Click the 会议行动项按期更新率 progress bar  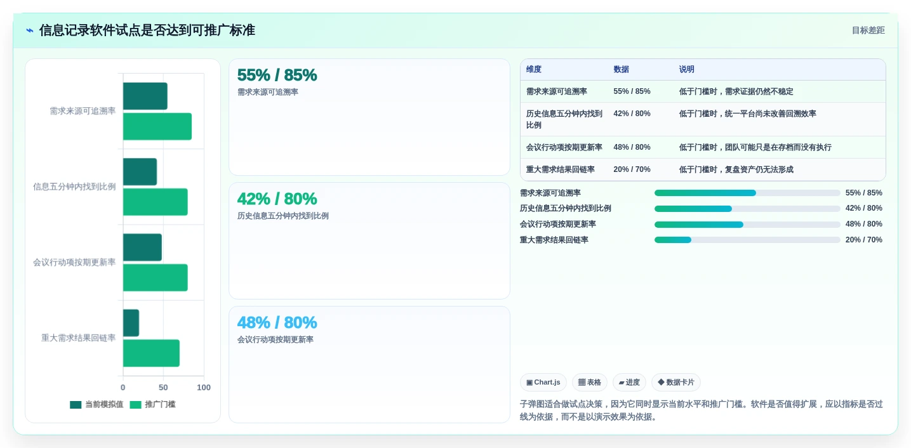coord(747,225)
